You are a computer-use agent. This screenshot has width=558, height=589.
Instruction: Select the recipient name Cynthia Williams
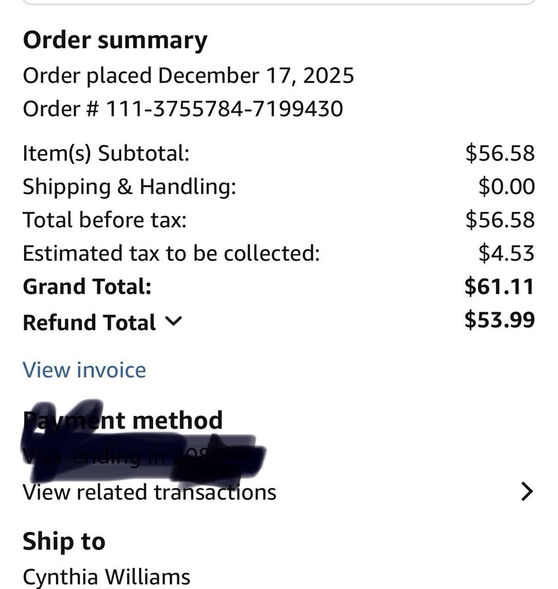tap(106, 577)
